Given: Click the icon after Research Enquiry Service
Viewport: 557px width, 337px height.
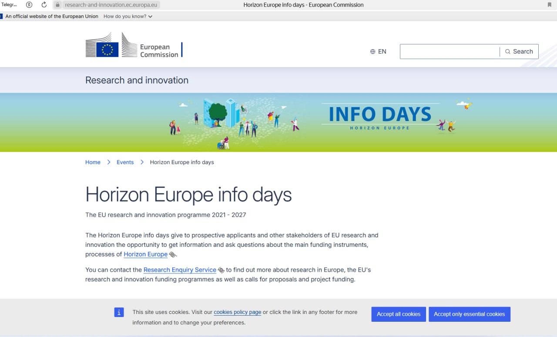Looking at the screenshot, I should click(221, 270).
